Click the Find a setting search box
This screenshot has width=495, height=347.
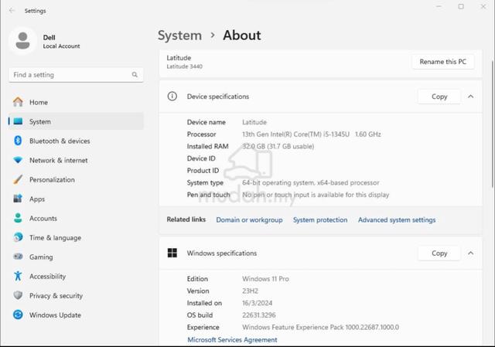click(x=76, y=75)
